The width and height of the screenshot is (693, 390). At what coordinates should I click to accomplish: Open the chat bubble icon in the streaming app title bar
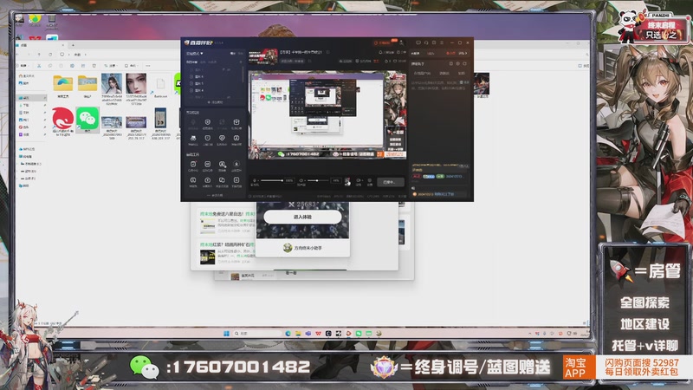click(418, 42)
